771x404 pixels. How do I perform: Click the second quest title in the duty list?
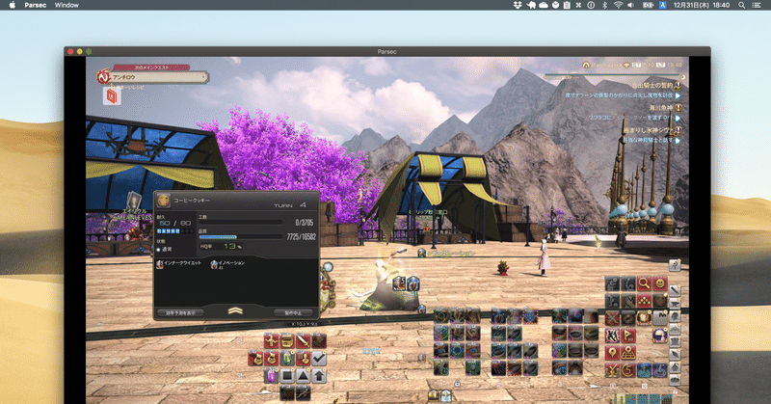[x=660, y=108]
